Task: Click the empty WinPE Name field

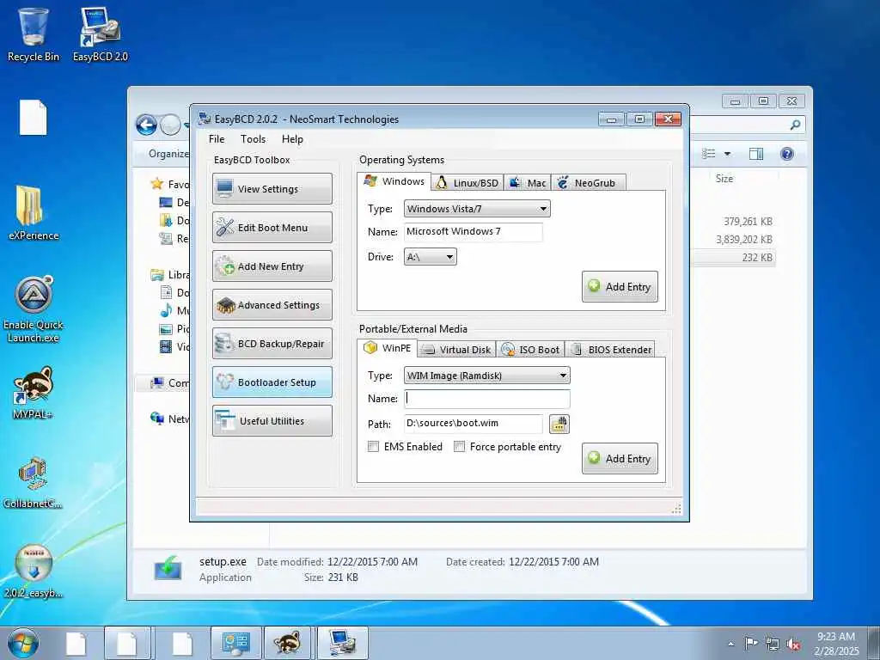Action: click(x=487, y=399)
